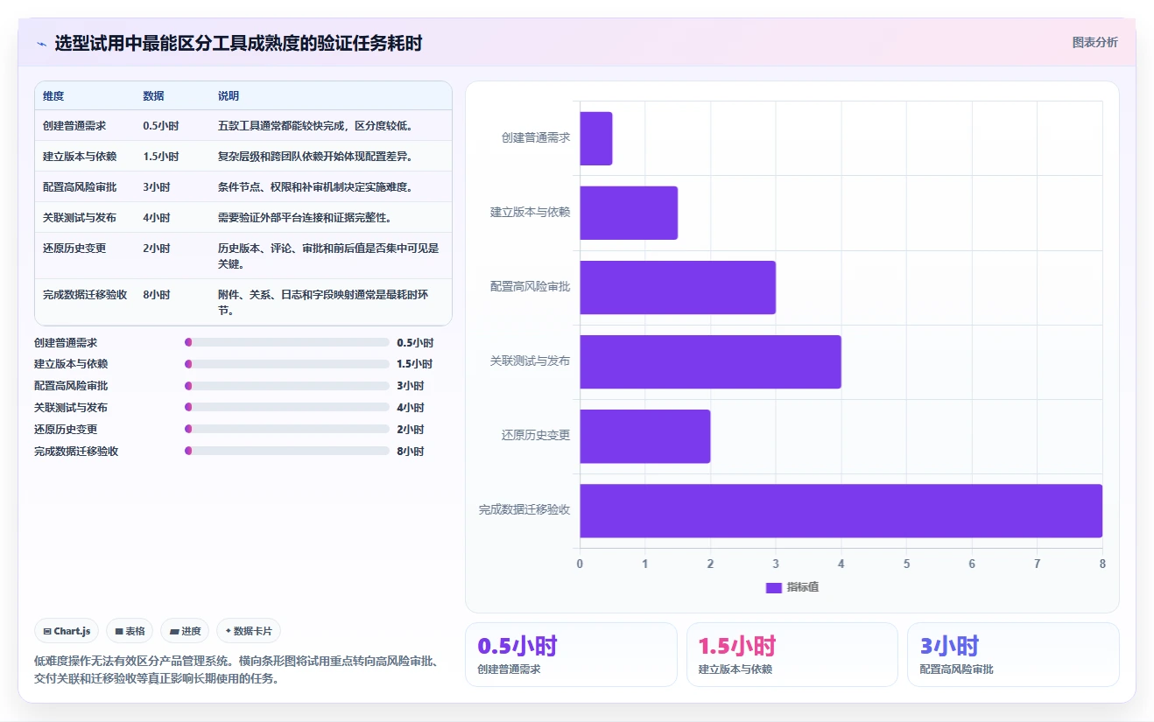Click description starting with 五款工具通常

[x=315, y=126]
